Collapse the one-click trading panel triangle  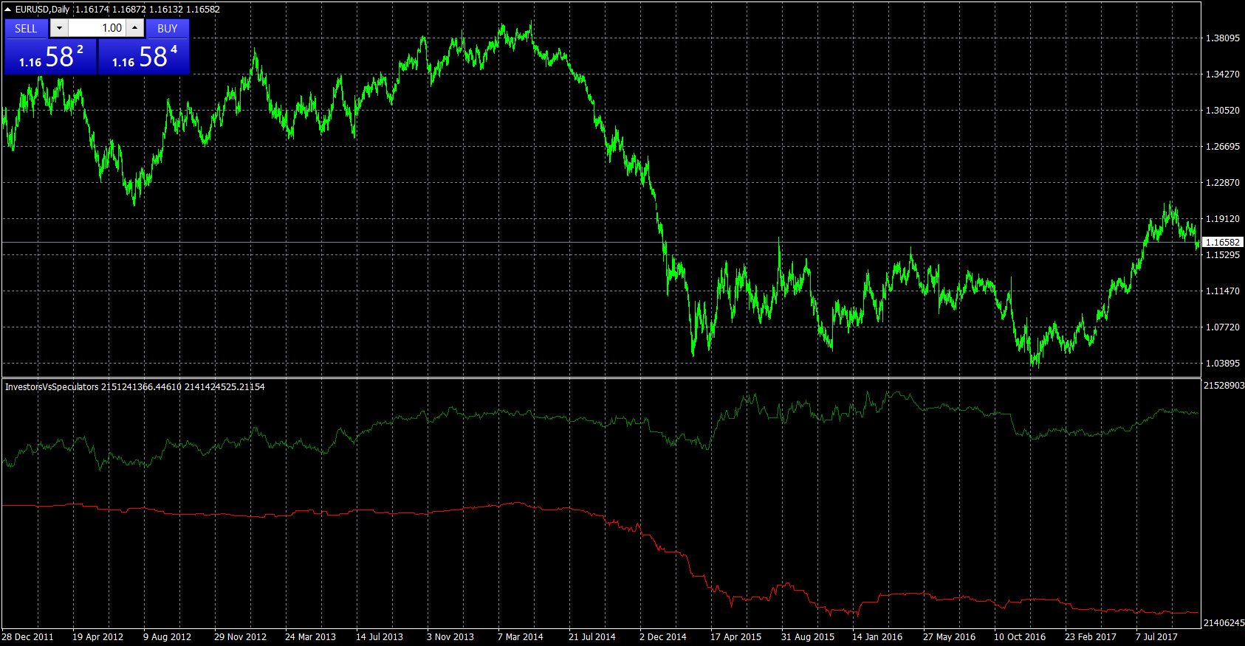pyautogui.click(x=7, y=10)
